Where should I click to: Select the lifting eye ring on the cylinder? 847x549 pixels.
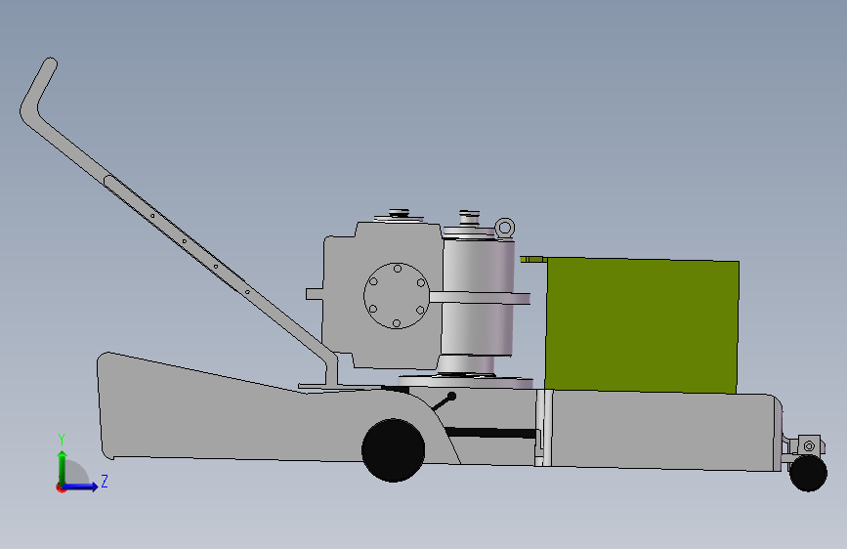pos(504,228)
